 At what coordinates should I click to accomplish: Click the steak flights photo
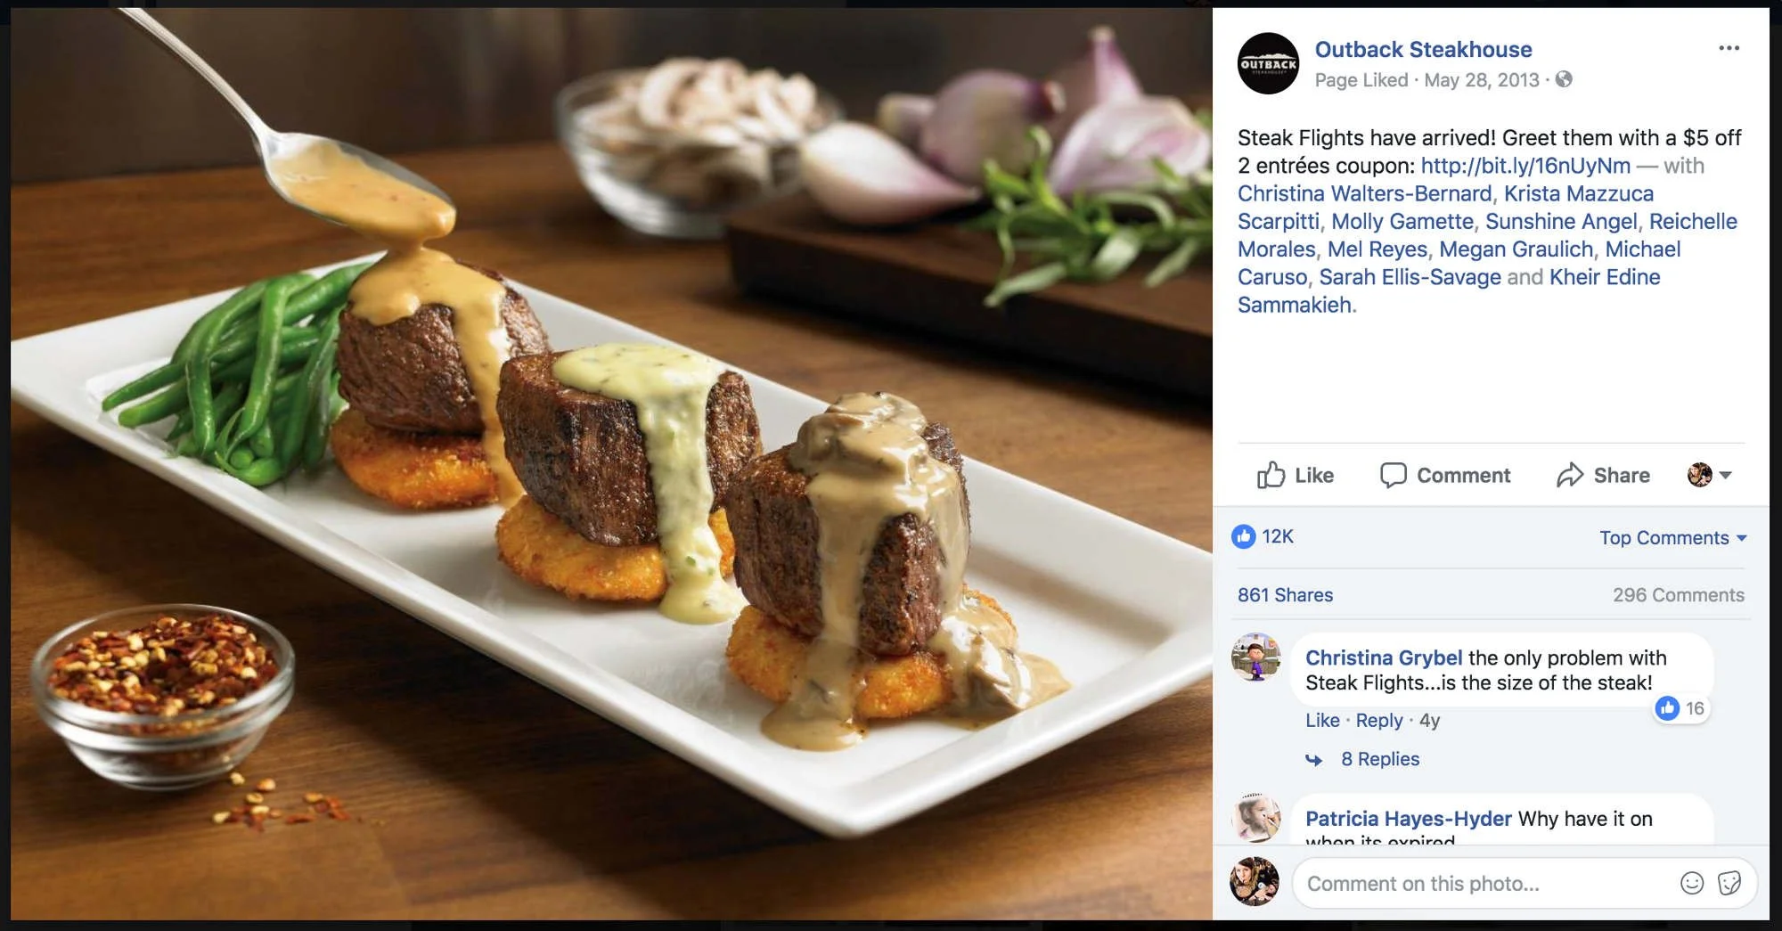(611, 464)
